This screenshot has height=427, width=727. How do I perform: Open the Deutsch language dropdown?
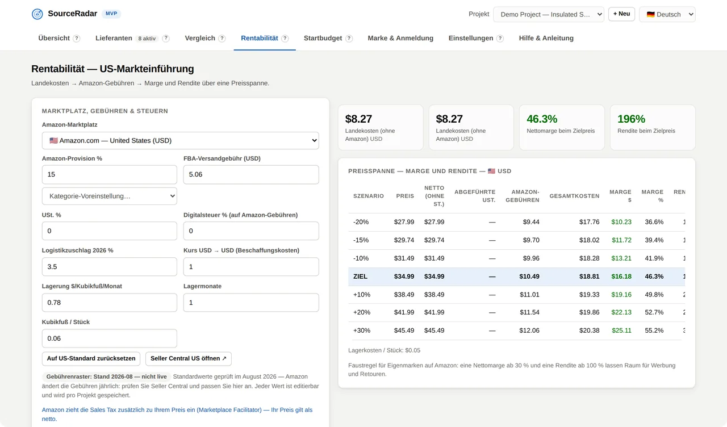pyautogui.click(x=667, y=14)
